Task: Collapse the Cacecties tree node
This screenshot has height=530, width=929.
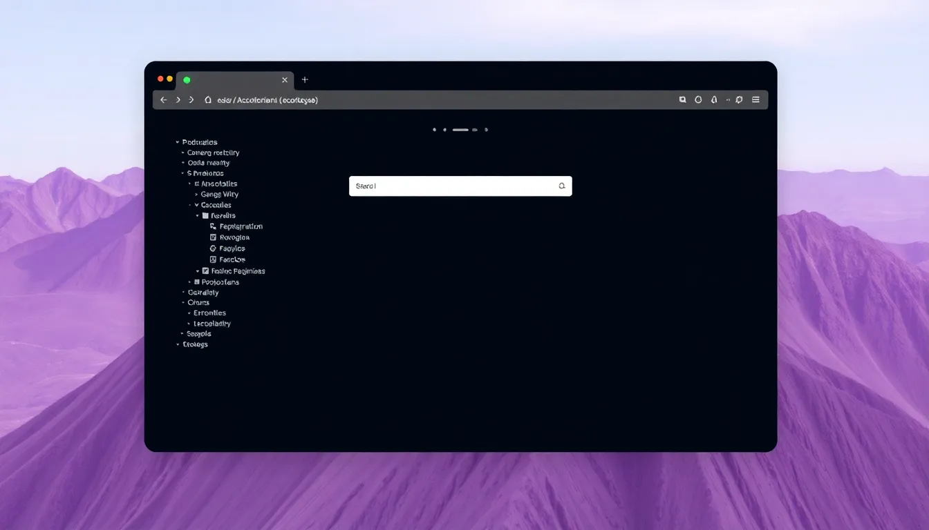Action: [196, 205]
